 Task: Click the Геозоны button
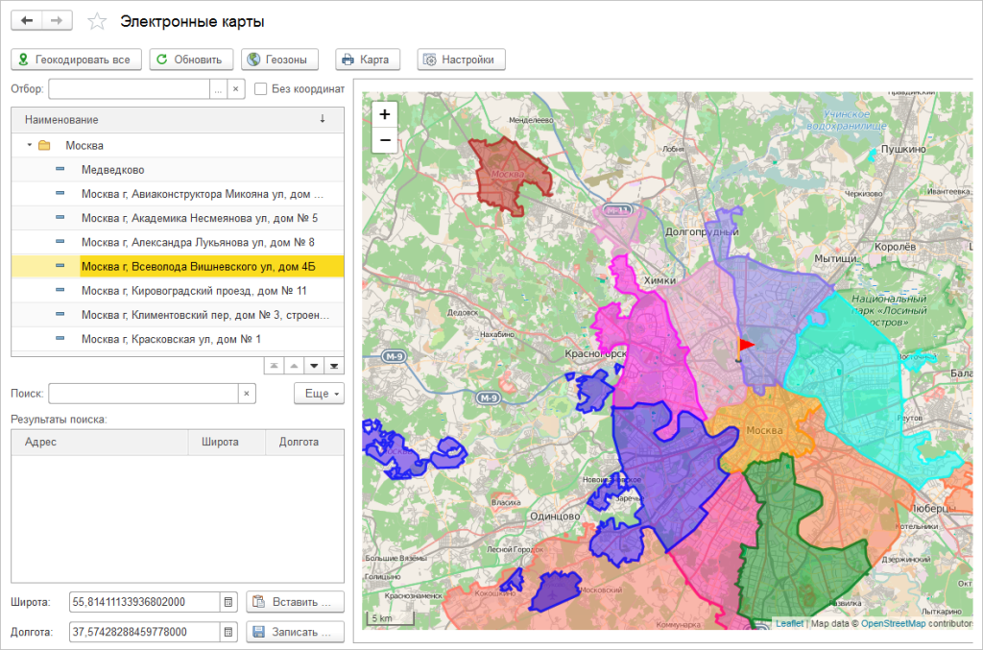click(x=279, y=60)
